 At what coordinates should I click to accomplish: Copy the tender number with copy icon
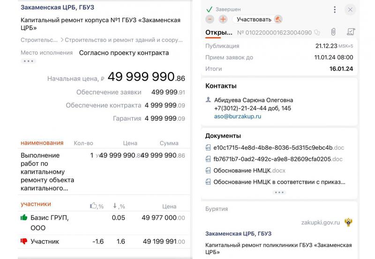coord(317,33)
